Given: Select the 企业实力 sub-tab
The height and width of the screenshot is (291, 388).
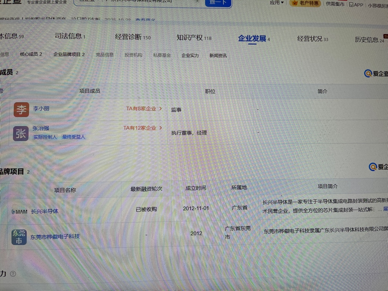Looking at the screenshot, I should tap(190, 55).
